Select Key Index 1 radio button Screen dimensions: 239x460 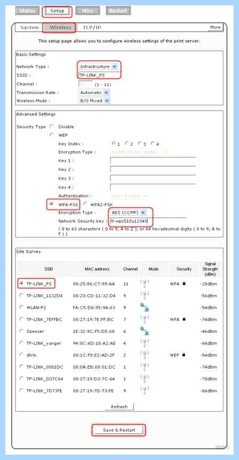tap(113, 144)
